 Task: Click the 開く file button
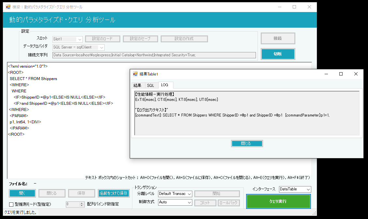22,193
